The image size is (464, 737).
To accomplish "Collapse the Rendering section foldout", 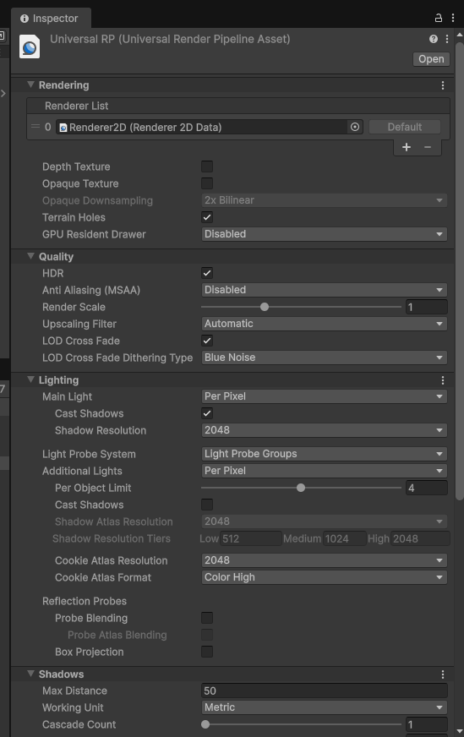I will [30, 85].
